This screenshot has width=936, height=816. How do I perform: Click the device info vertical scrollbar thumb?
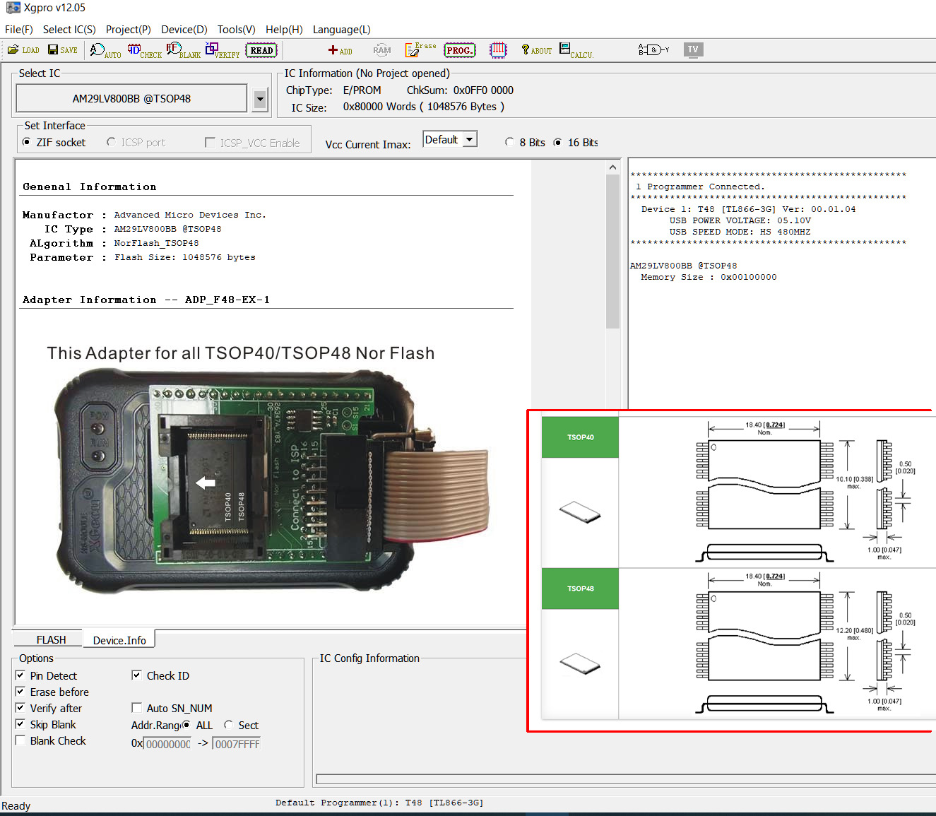coord(612,251)
